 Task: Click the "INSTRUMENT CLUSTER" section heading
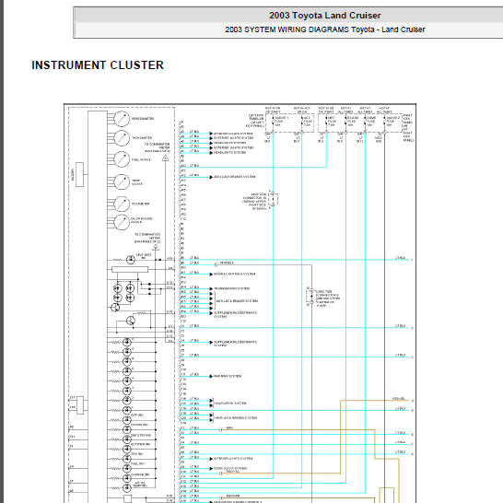98,65
